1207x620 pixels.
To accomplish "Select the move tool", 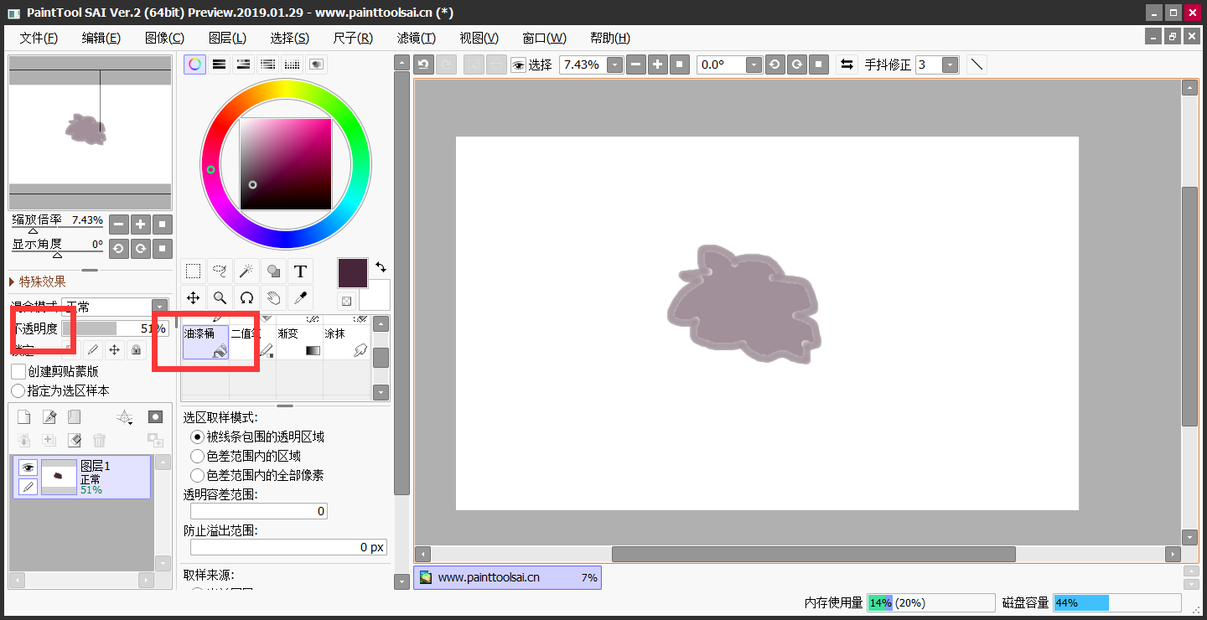I will pyautogui.click(x=193, y=297).
